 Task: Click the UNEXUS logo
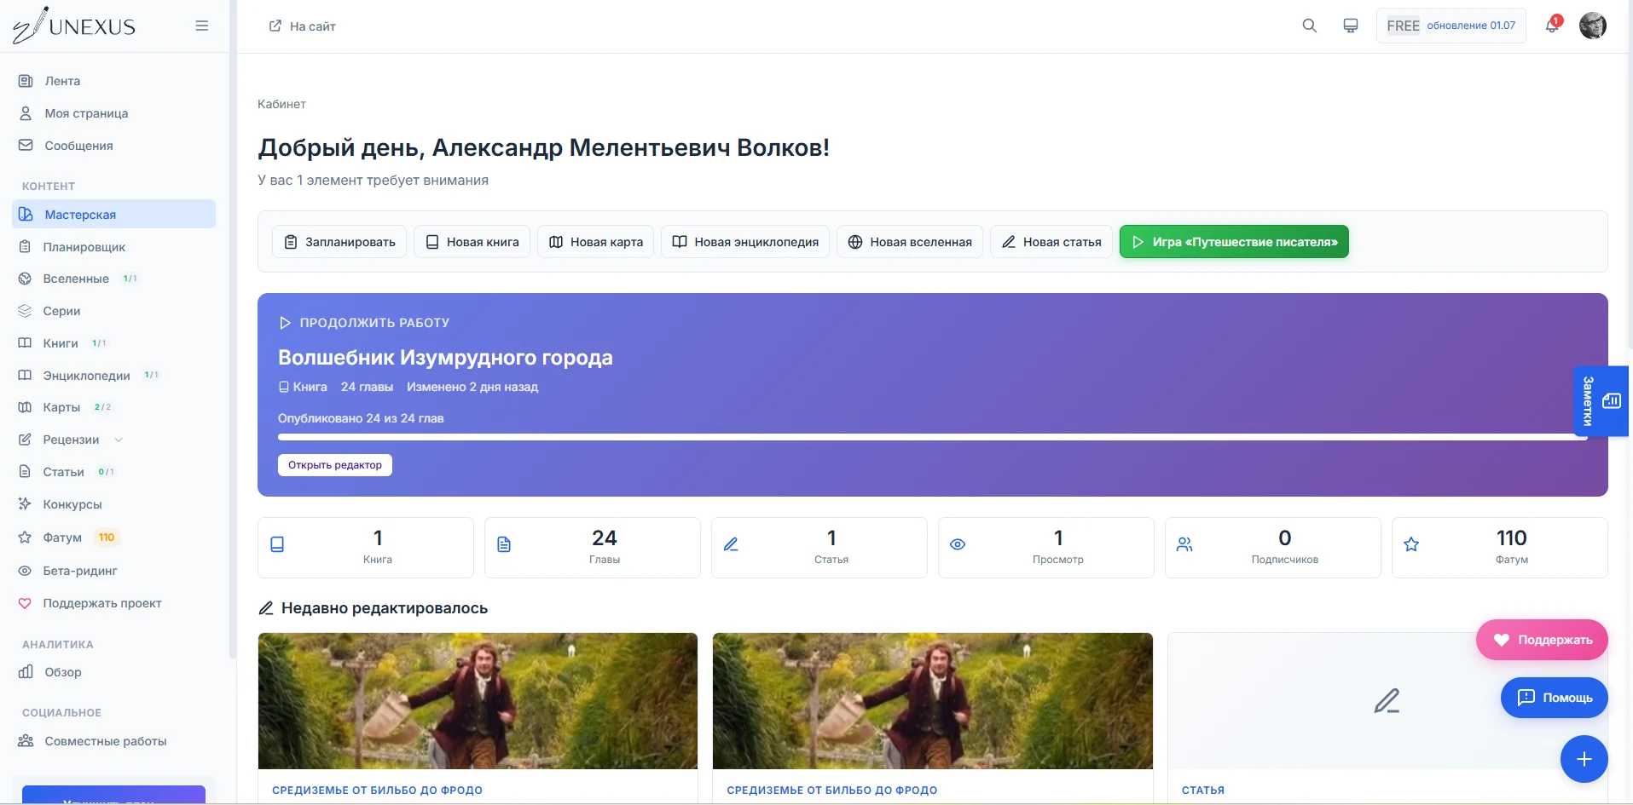click(x=74, y=26)
